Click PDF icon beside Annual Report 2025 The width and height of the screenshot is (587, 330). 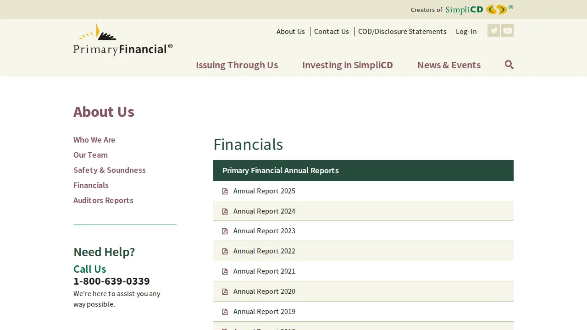[x=225, y=191]
